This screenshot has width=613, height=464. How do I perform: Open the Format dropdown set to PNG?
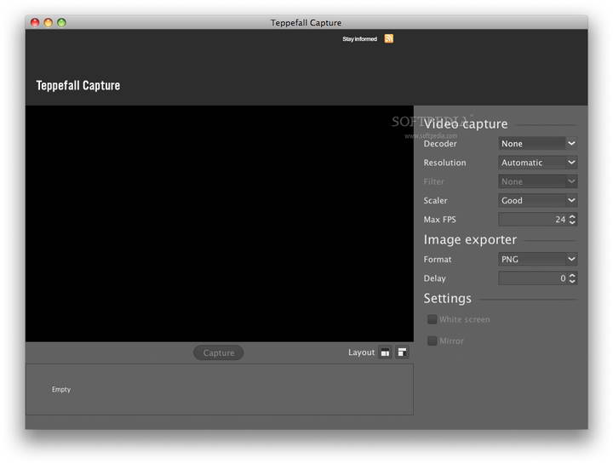point(537,259)
